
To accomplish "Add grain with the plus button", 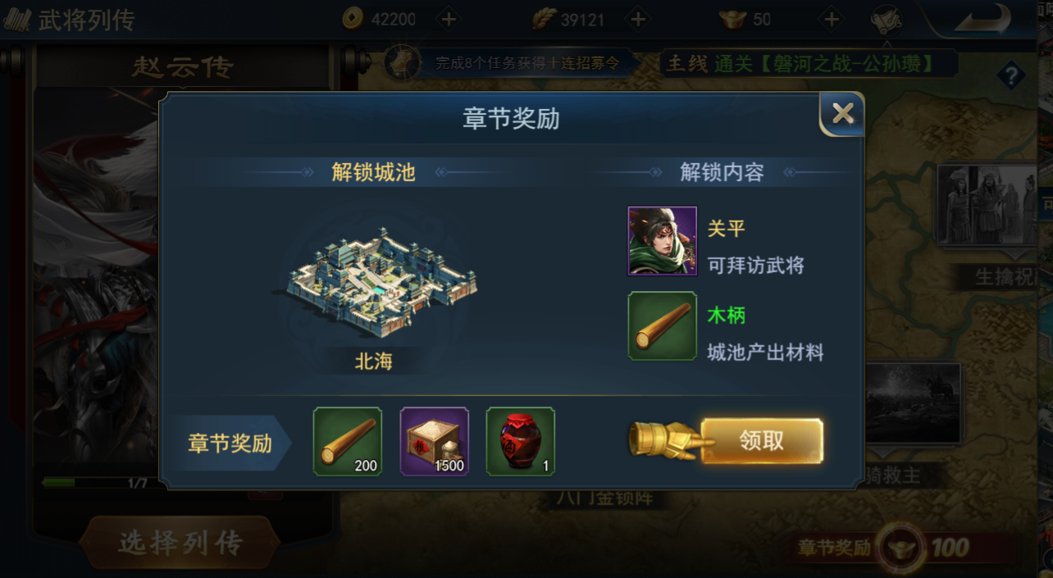I will 638,19.
